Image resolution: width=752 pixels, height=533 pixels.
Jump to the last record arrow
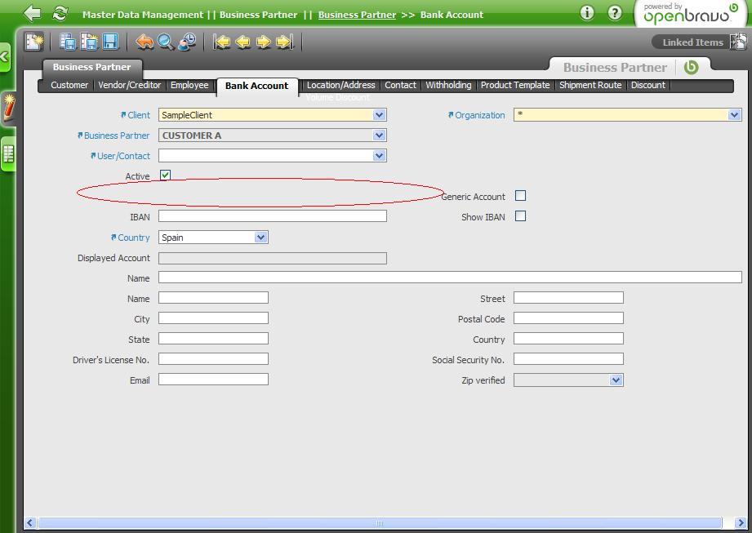click(284, 42)
